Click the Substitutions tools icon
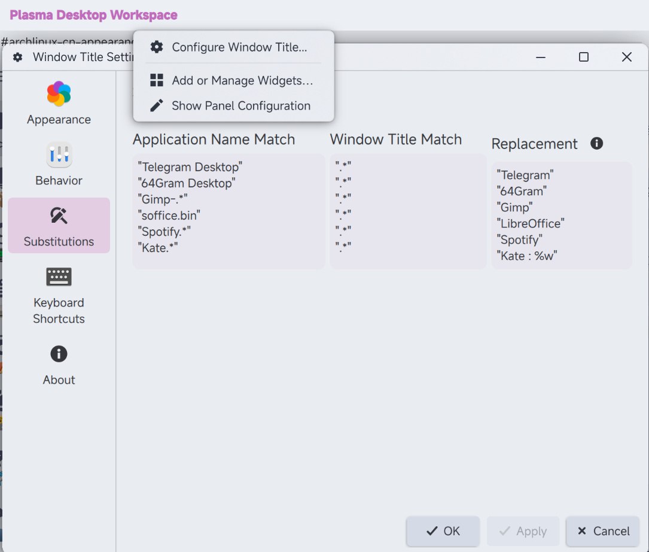The image size is (649, 552). [x=59, y=216]
